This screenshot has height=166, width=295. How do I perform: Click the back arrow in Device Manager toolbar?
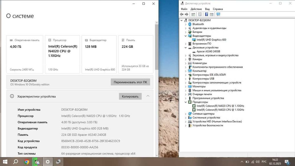click(181, 14)
